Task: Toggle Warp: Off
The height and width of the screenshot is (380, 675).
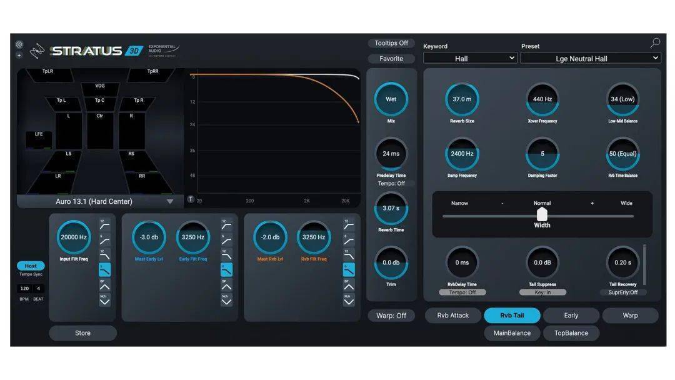Action: pos(392,316)
